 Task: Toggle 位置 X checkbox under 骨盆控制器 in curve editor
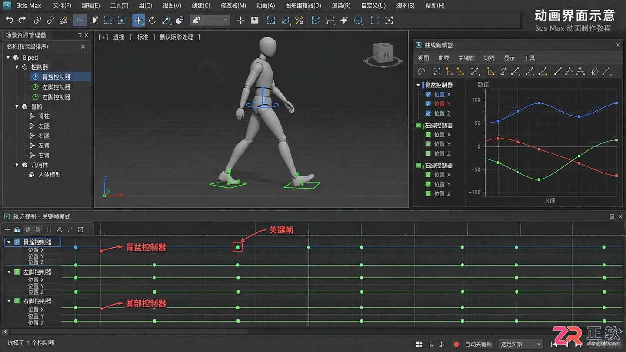(x=428, y=94)
